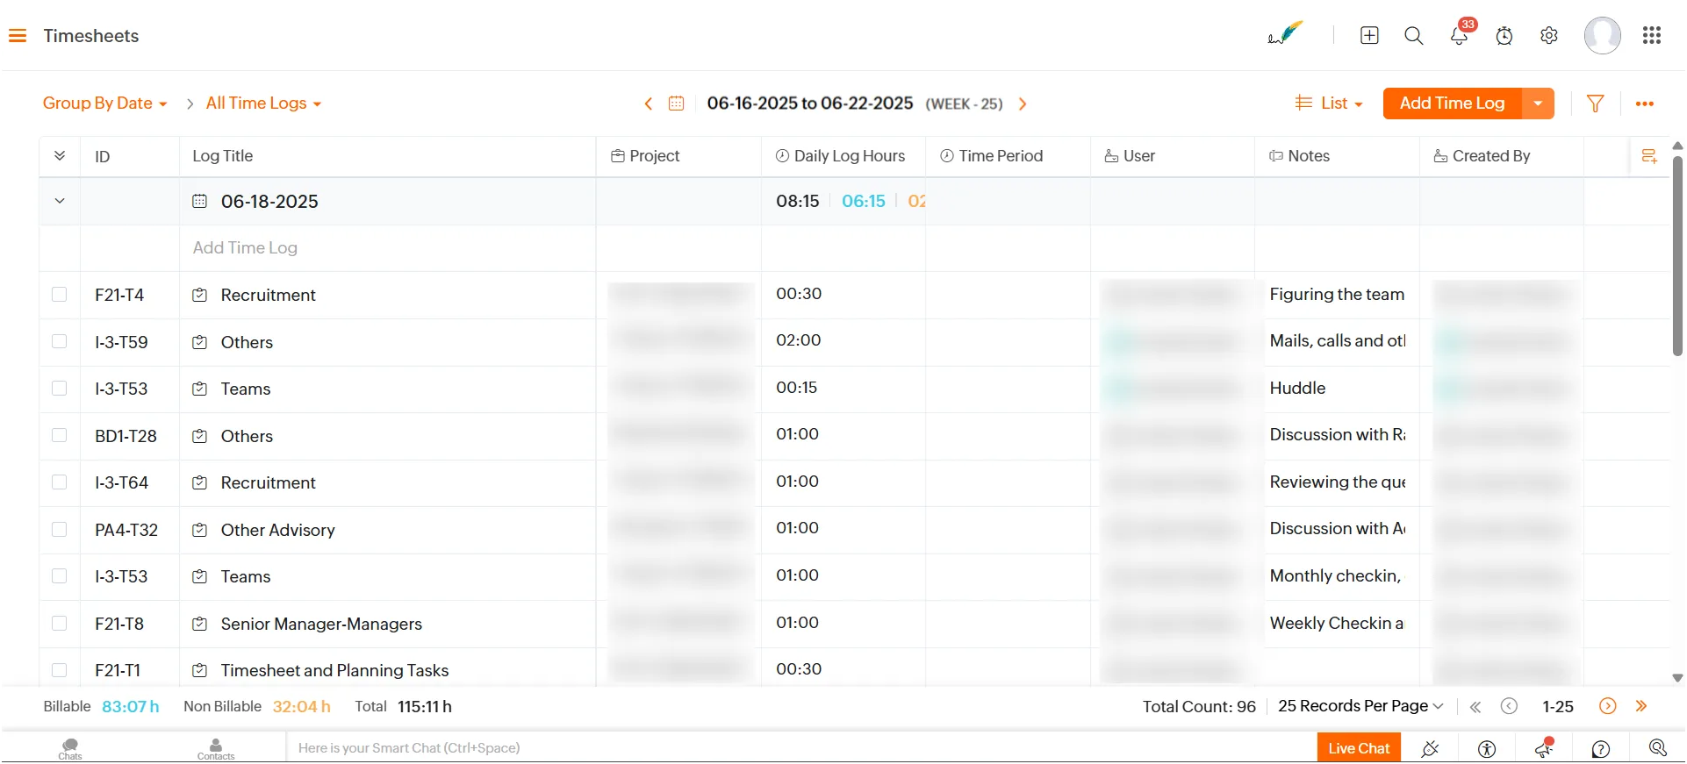Select checkbox for Teams 00:15 row

click(59, 389)
